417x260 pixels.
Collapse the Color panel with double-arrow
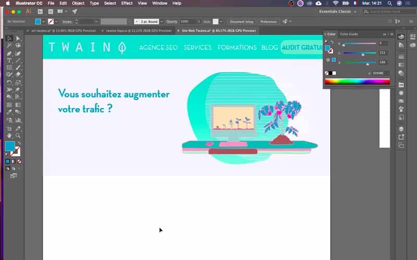[385, 34]
